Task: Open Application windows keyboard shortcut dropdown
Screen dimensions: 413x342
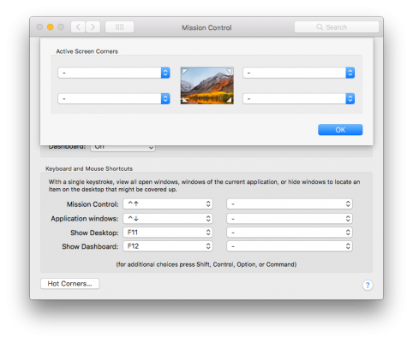Action: [x=168, y=219]
